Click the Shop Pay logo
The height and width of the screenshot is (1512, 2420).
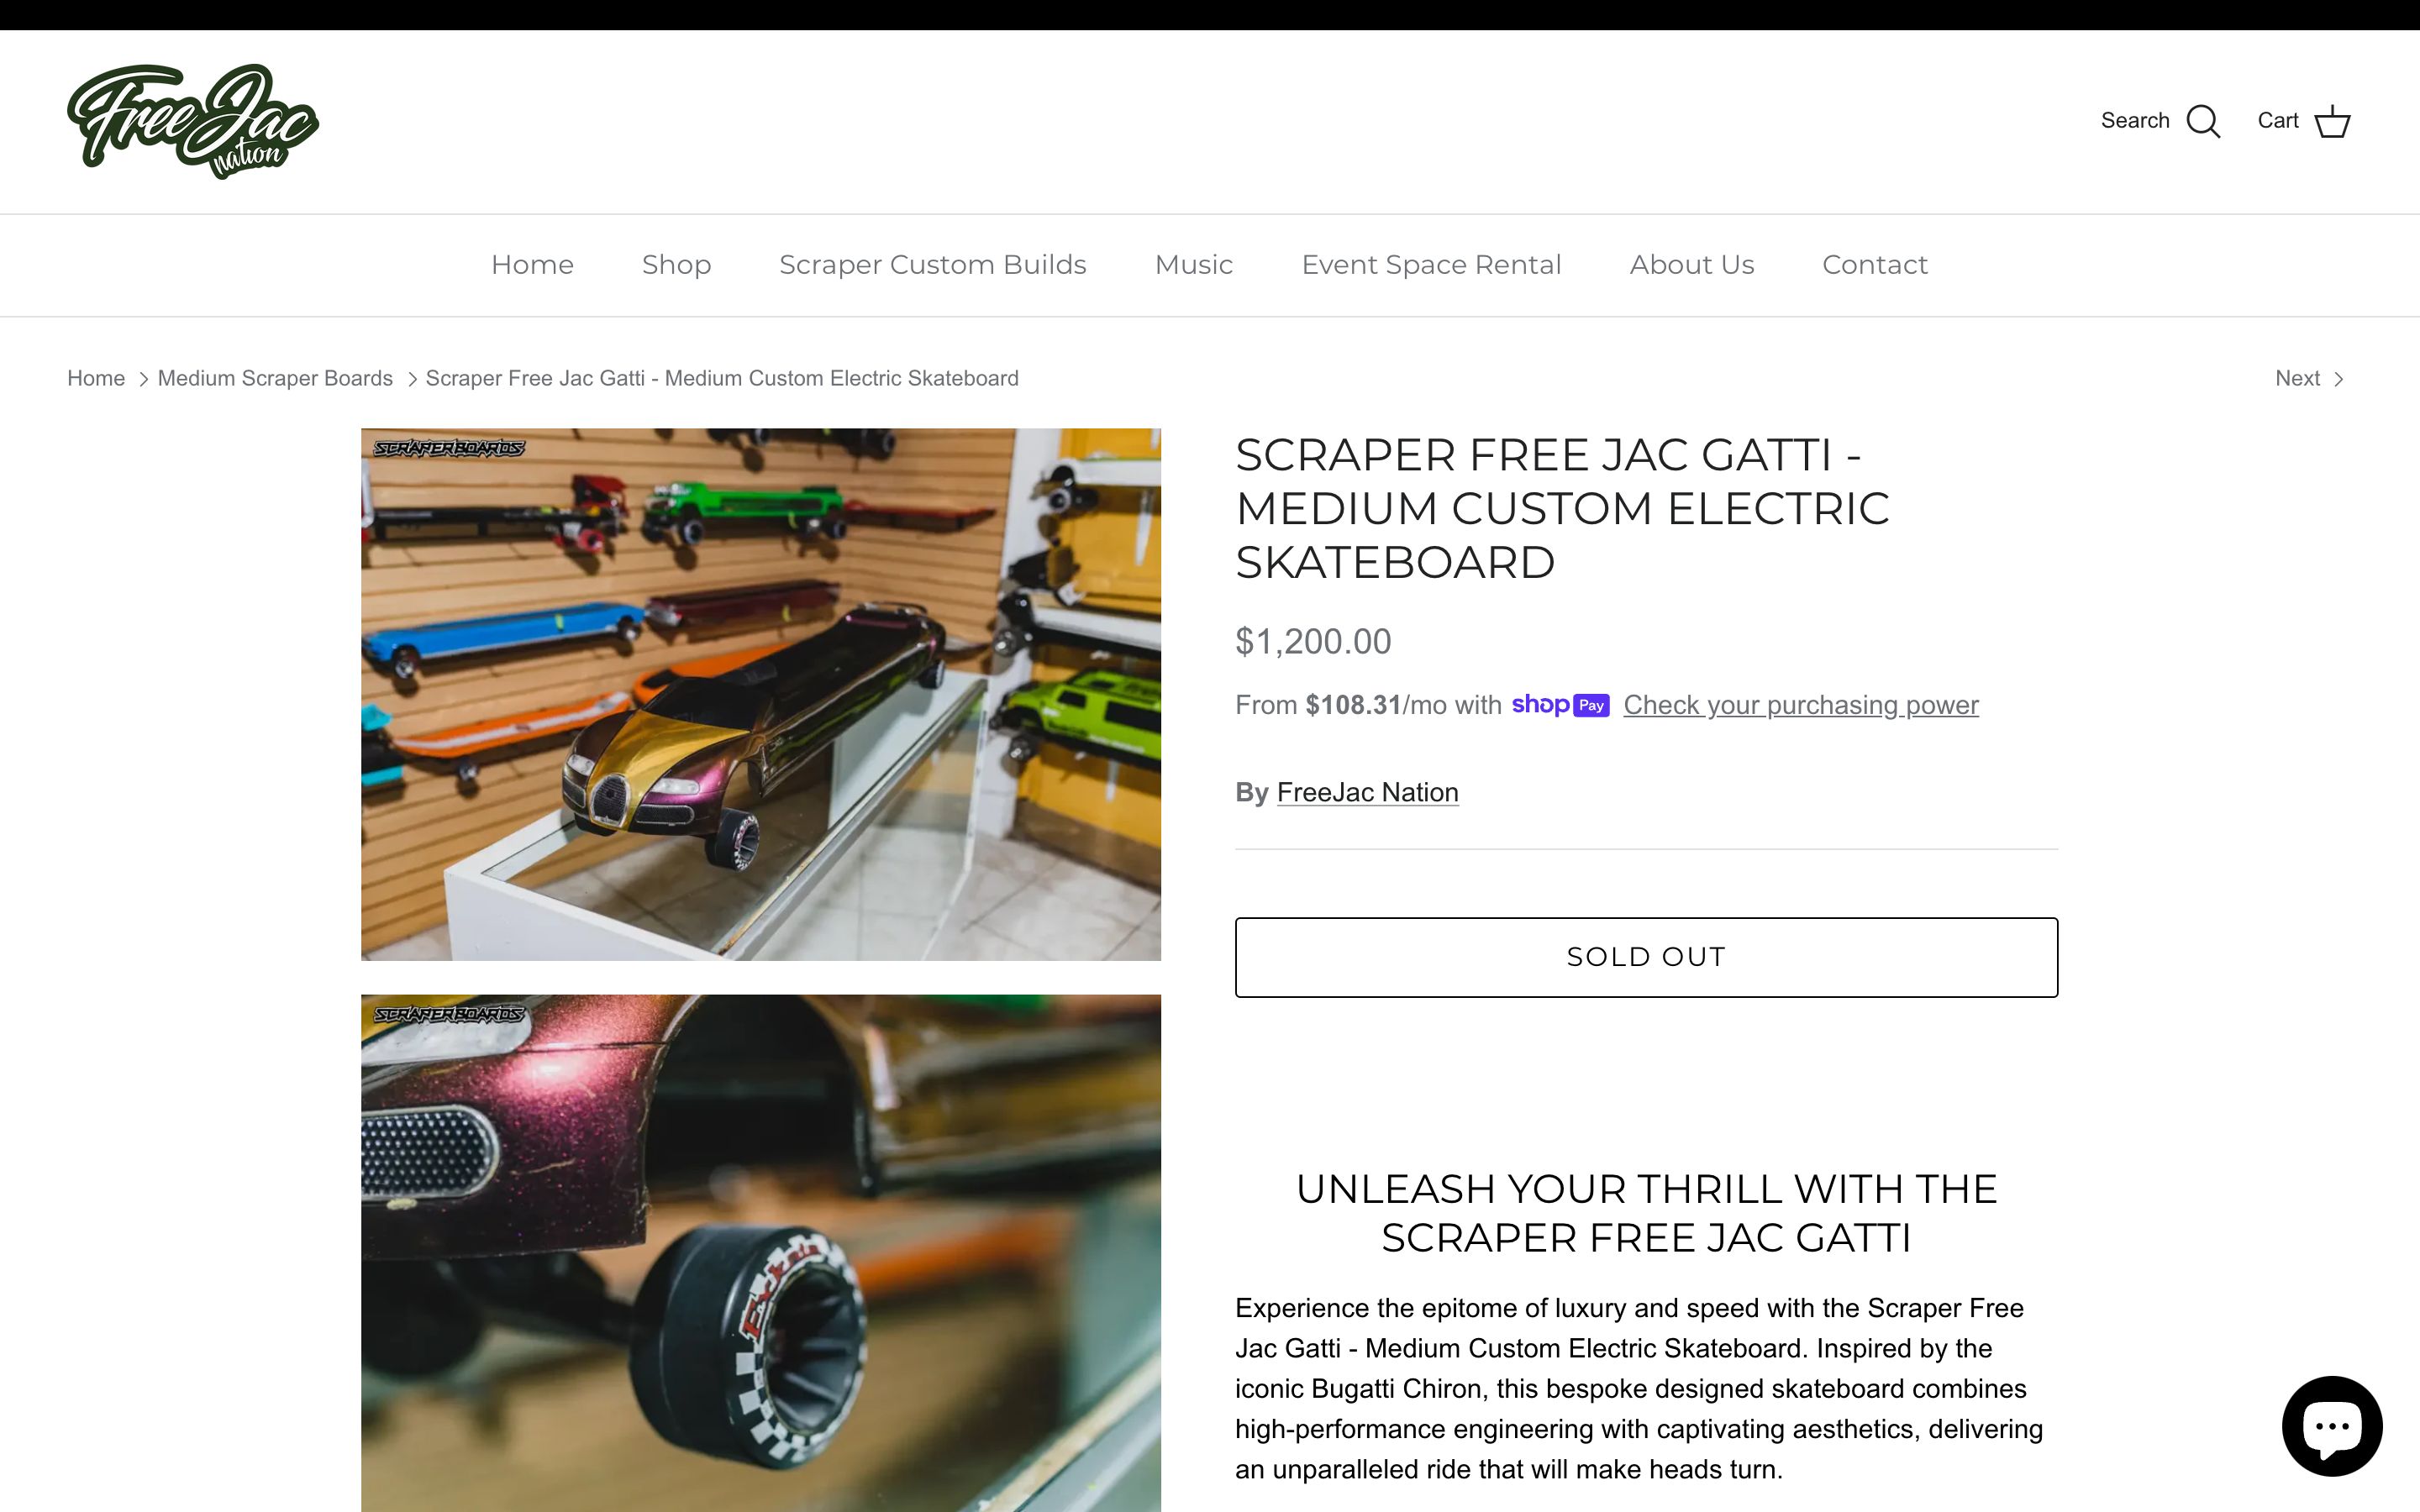tap(1560, 705)
